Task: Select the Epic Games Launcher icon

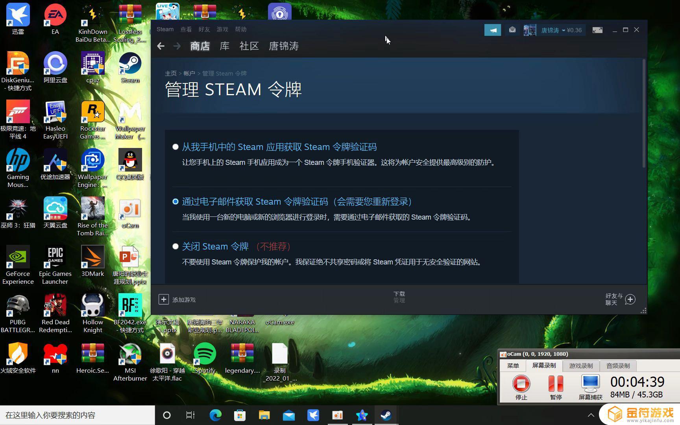Action: [x=55, y=265]
